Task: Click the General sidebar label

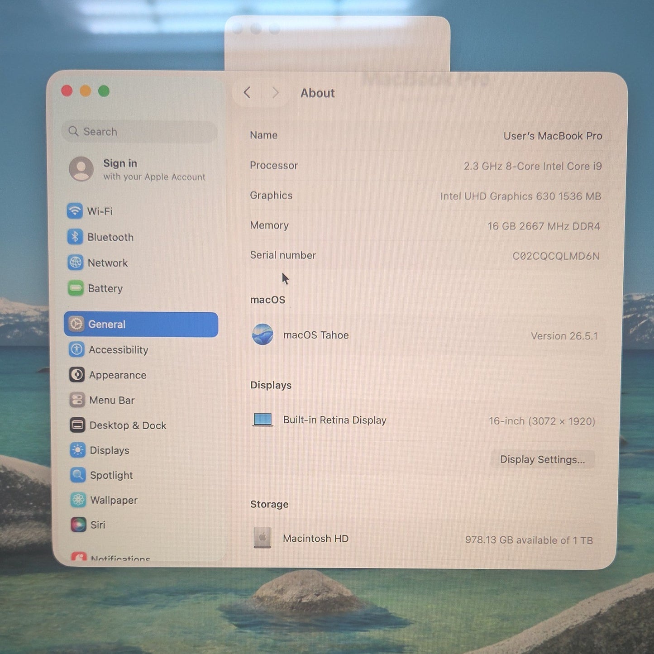Action: coord(107,325)
